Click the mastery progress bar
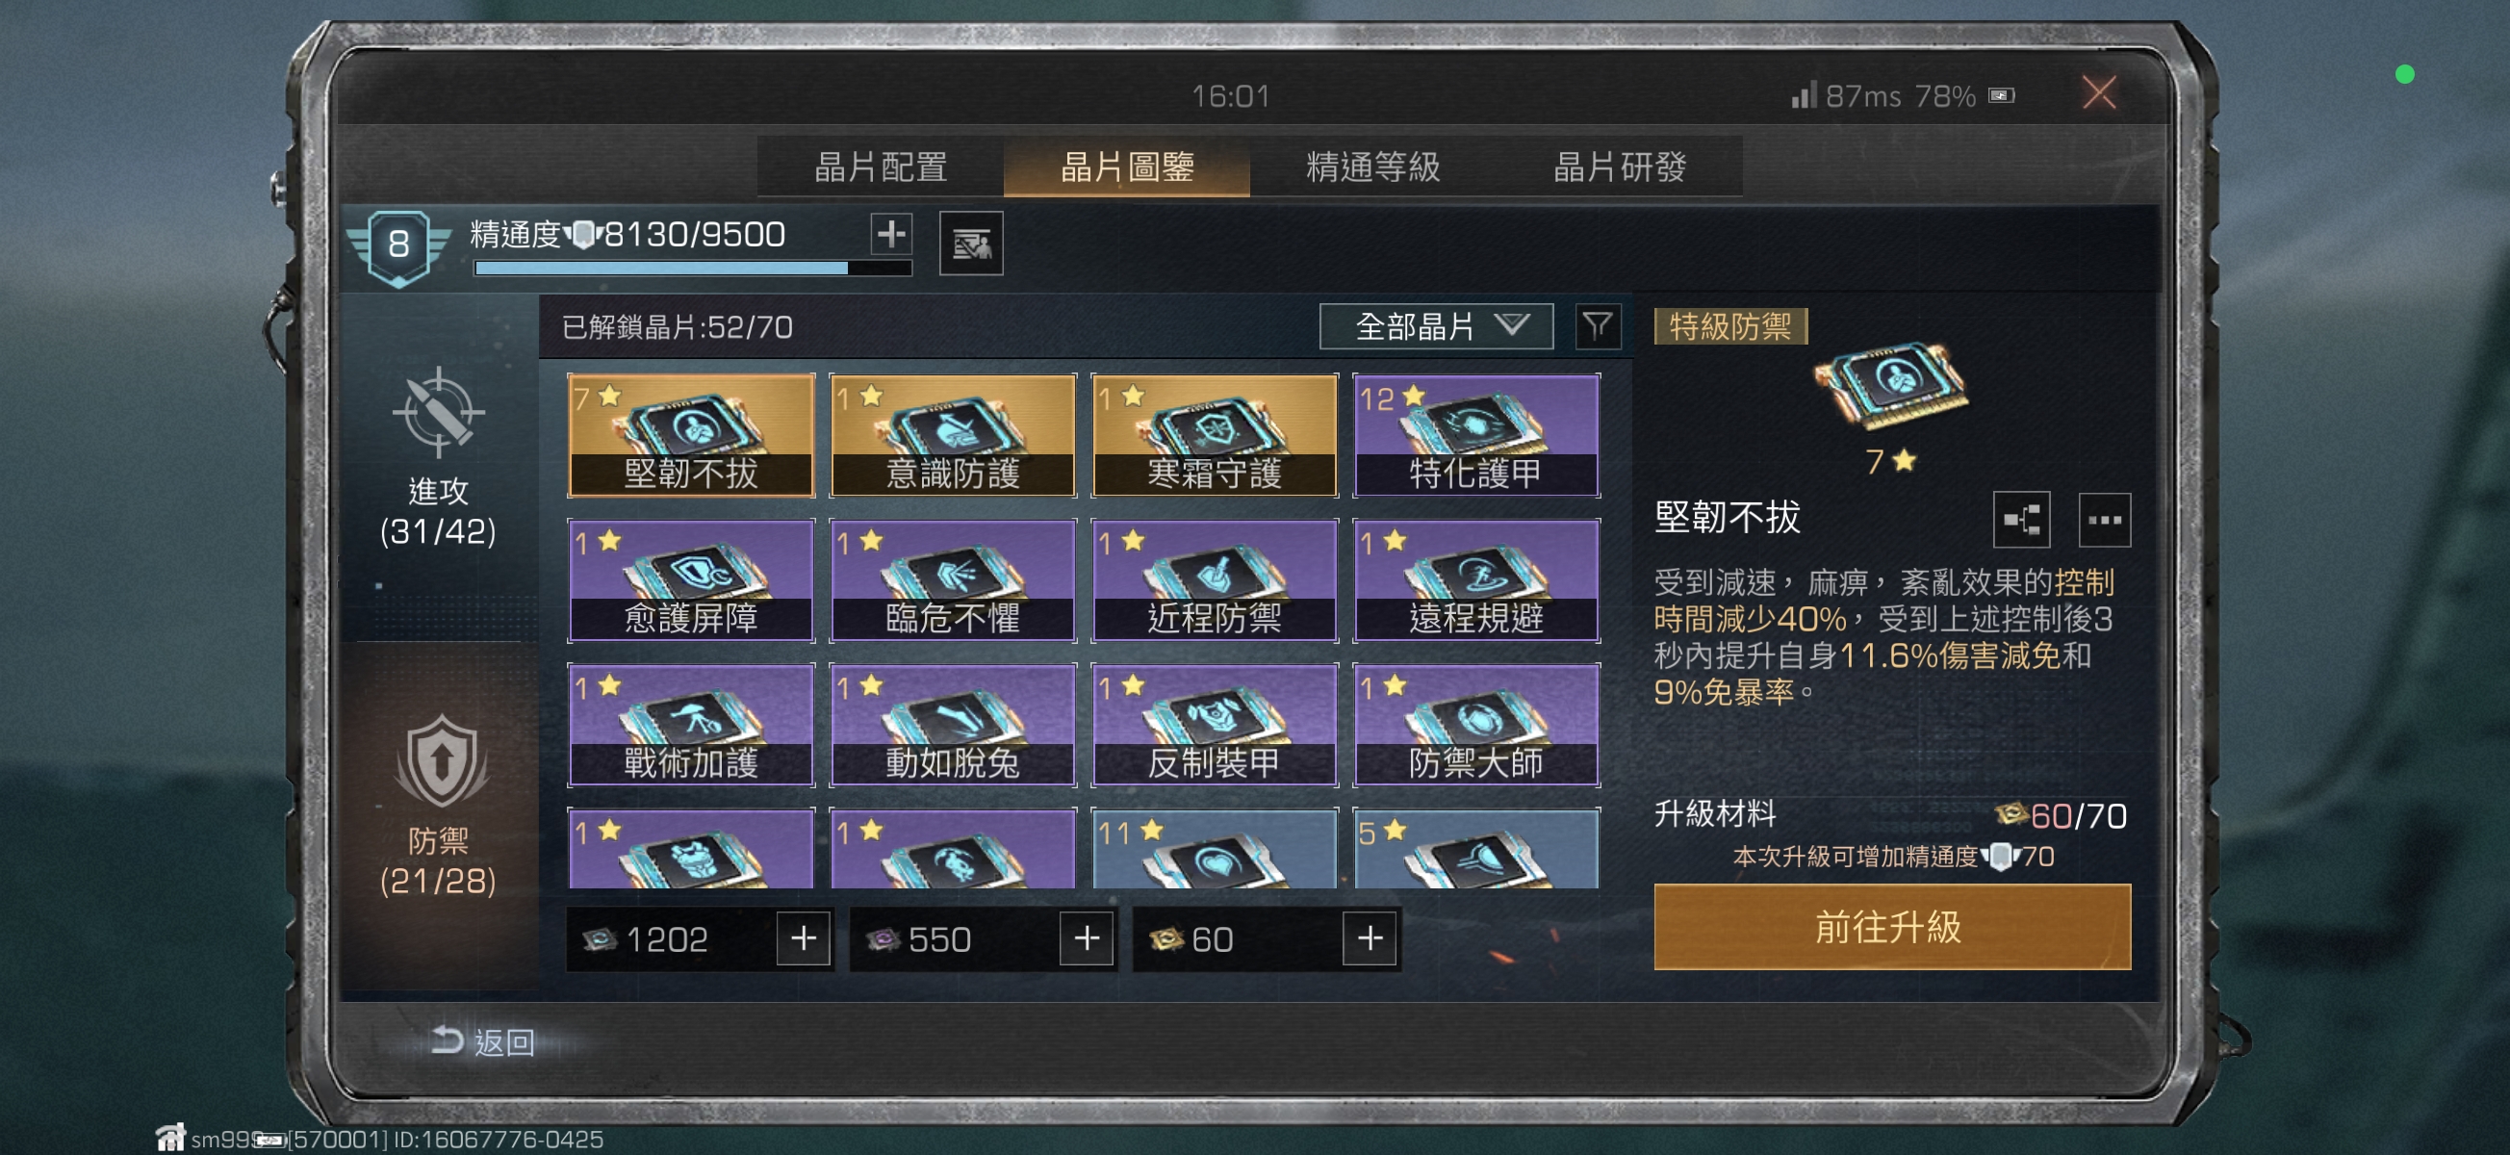The image size is (2510, 1155). click(692, 268)
